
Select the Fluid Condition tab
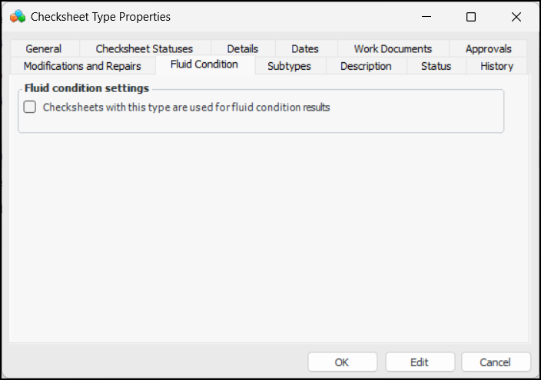coord(204,64)
